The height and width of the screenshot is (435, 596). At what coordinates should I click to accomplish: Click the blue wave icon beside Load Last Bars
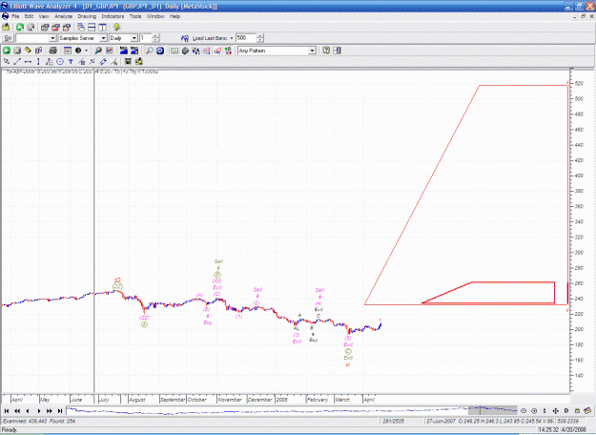[185, 38]
